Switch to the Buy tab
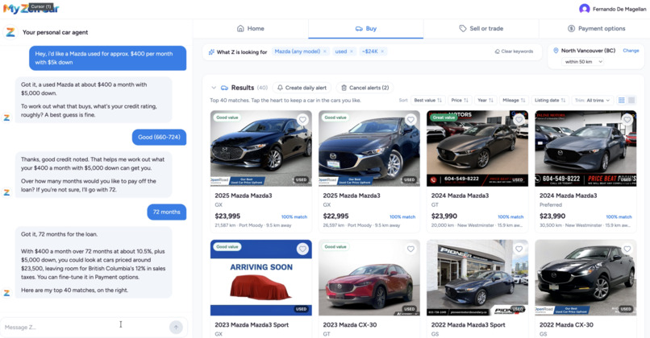The height and width of the screenshot is (338, 650). [x=365, y=28]
